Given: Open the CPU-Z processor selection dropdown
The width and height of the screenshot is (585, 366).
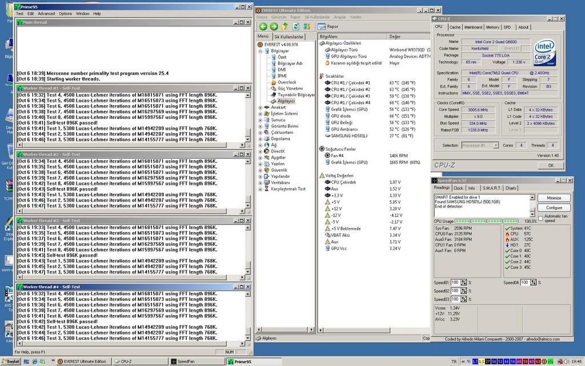Looking at the screenshot, I should pos(496,145).
